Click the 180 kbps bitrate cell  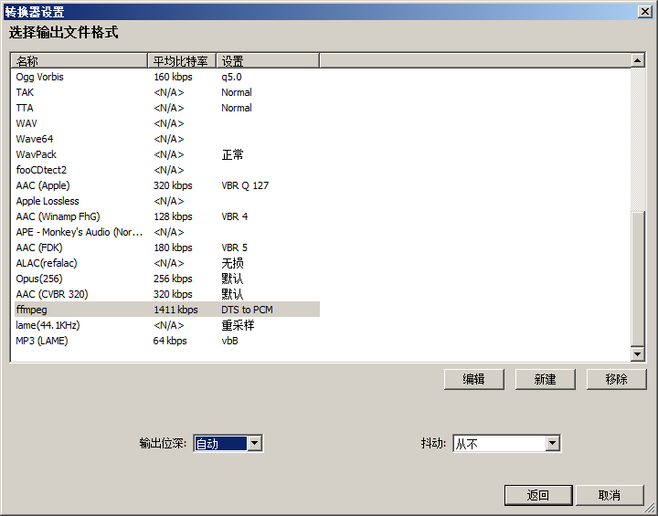tap(173, 247)
